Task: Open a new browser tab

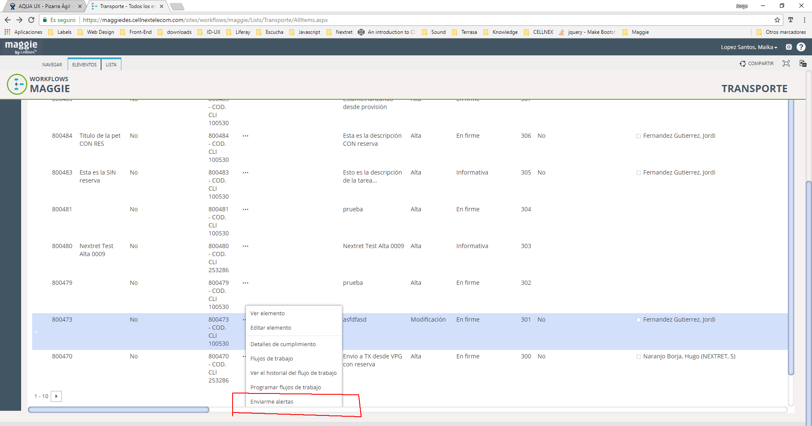Action: coord(177,6)
